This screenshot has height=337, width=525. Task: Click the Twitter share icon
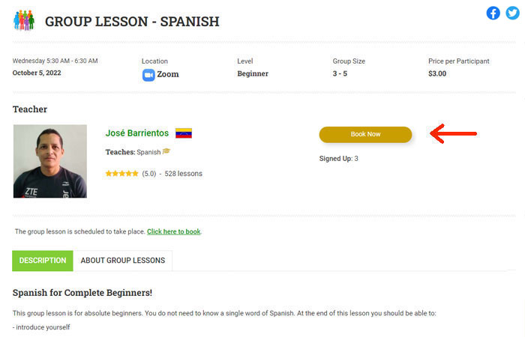(x=511, y=13)
